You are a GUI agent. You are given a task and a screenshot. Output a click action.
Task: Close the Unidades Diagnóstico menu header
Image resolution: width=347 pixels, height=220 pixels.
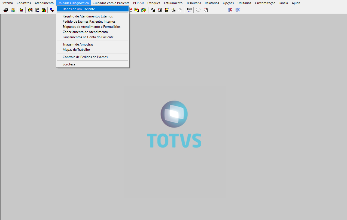coord(73,3)
